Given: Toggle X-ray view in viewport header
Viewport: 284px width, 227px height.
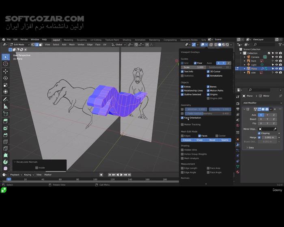Looking at the screenshot, I should click(x=210, y=45).
